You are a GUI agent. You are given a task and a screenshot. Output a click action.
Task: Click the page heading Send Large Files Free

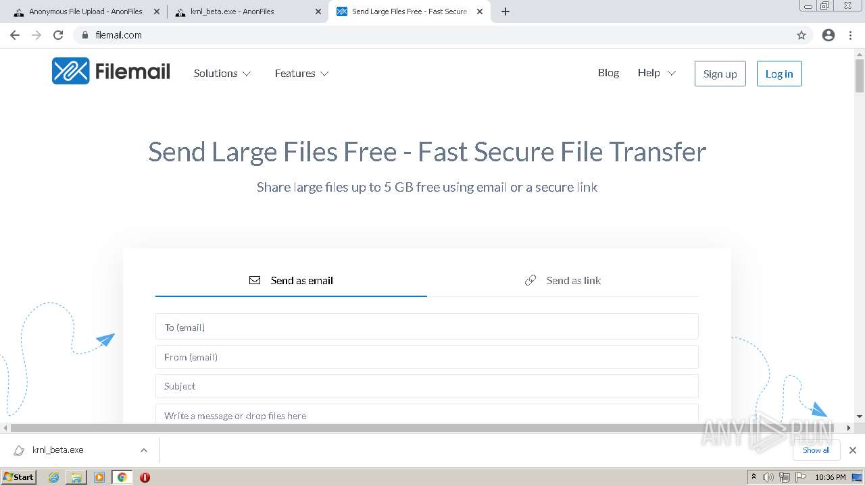(x=427, y=152)
